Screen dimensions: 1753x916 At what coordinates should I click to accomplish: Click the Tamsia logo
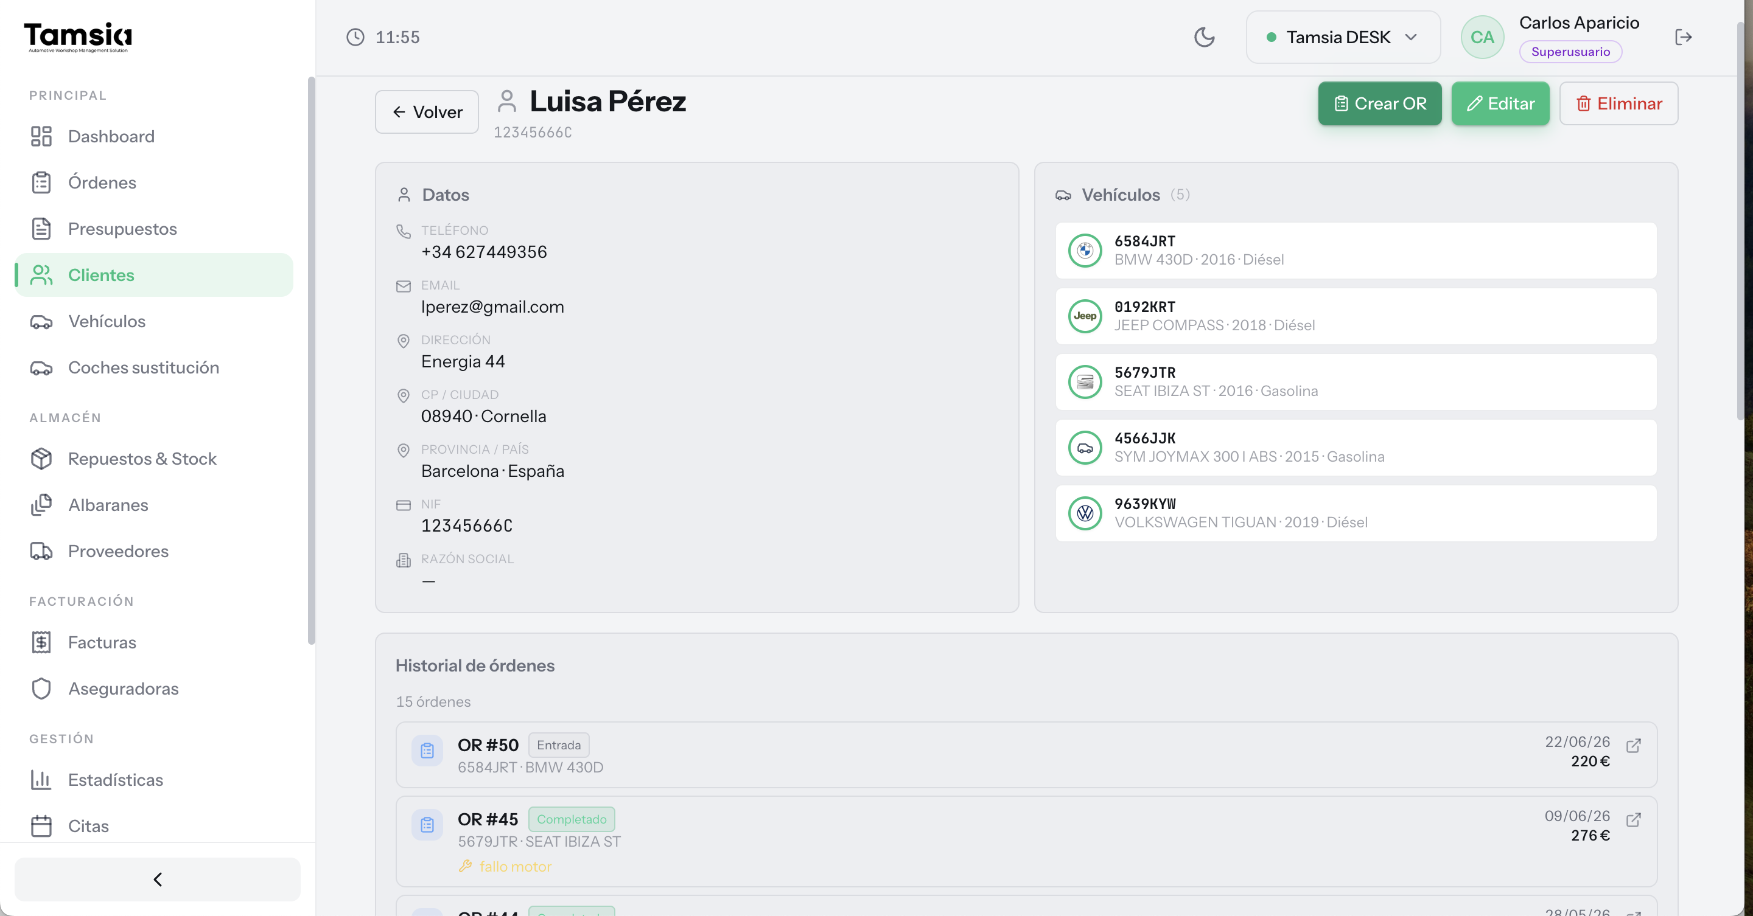tap(77, 36)
